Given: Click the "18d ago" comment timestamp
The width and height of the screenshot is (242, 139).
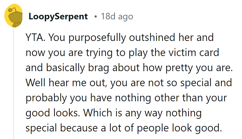Looking at the screenshot, I should point(117,17).
